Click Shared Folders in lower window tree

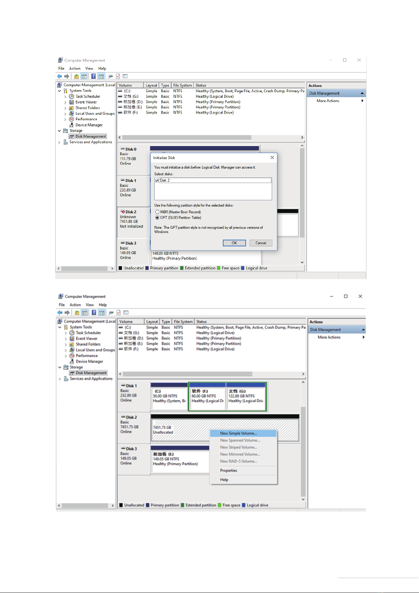tap(88, 344)
